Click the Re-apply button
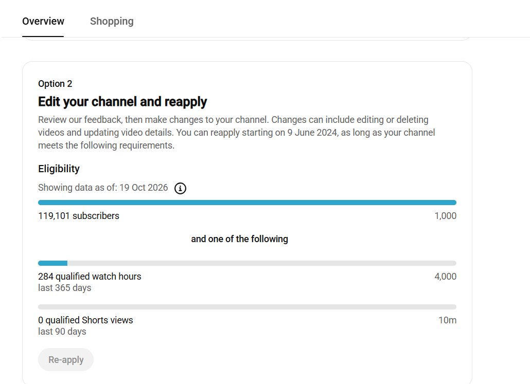530x384 pixels. click(x=66, y=360)
